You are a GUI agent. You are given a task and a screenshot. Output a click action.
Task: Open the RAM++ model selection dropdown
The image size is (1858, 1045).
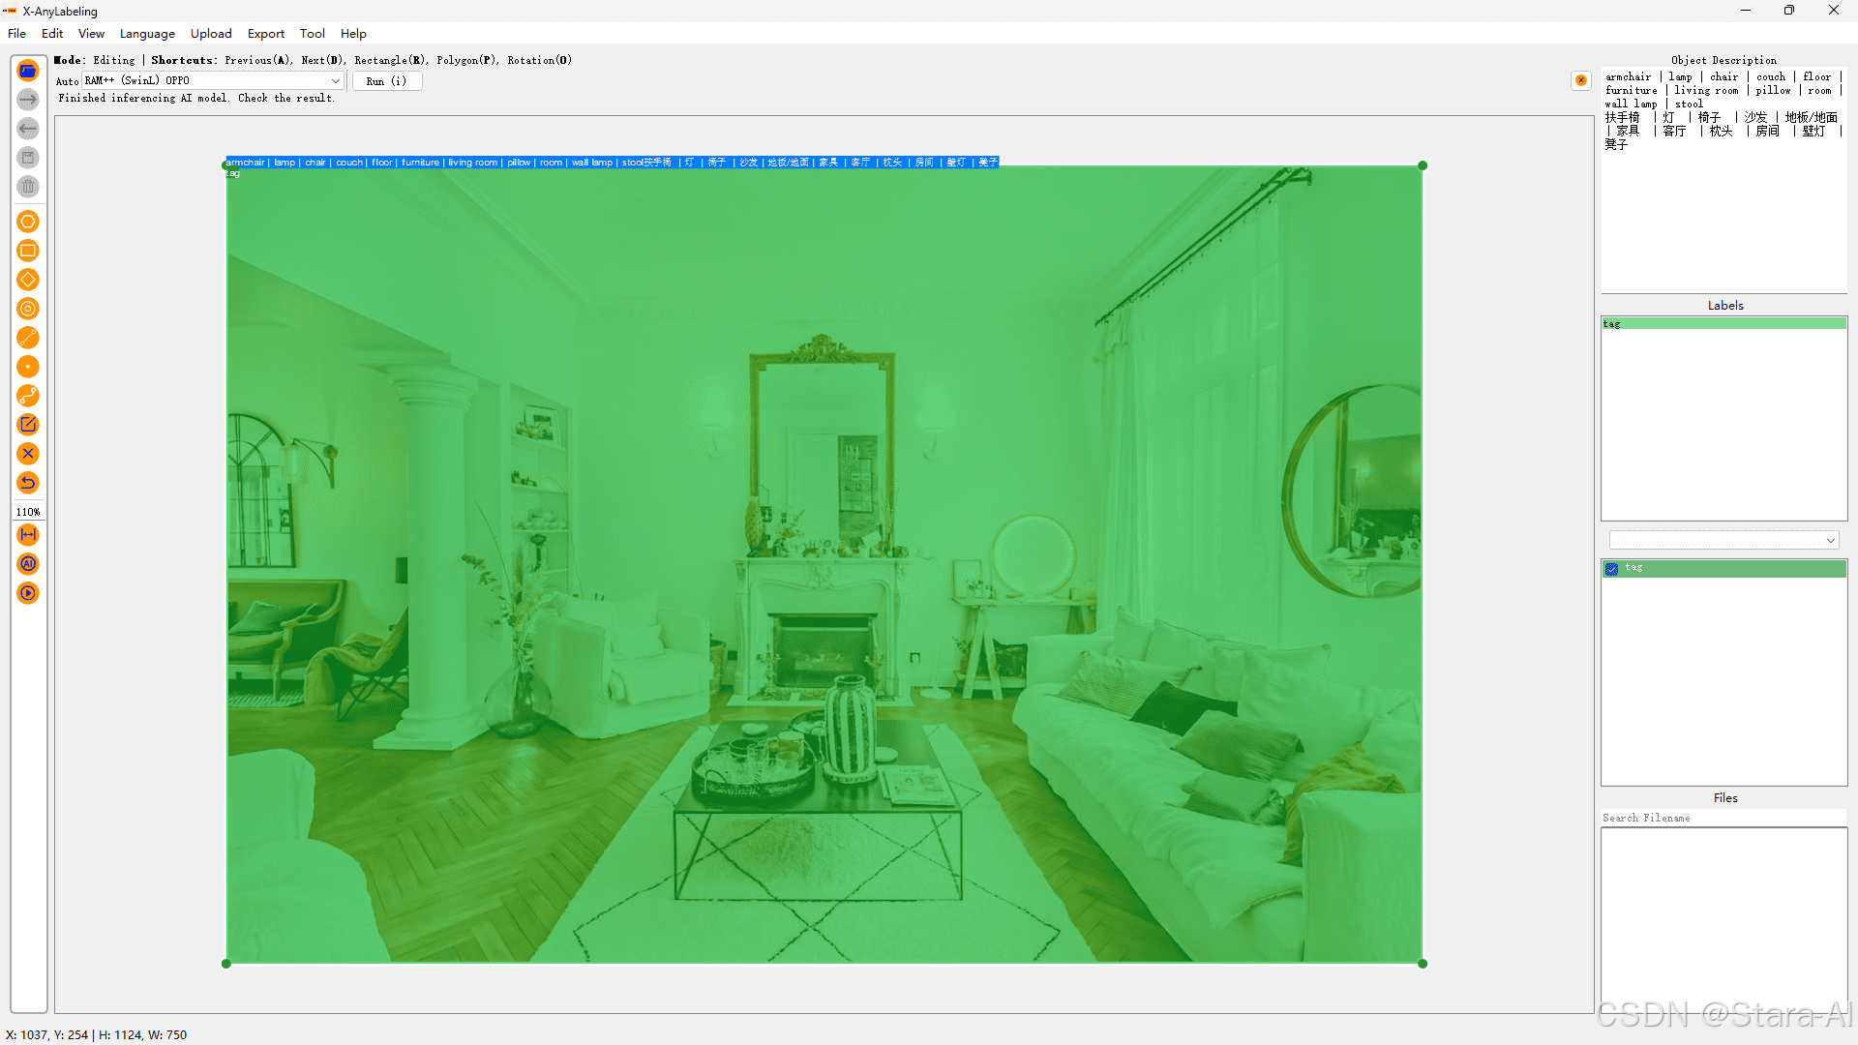click(x=213, y=81)
